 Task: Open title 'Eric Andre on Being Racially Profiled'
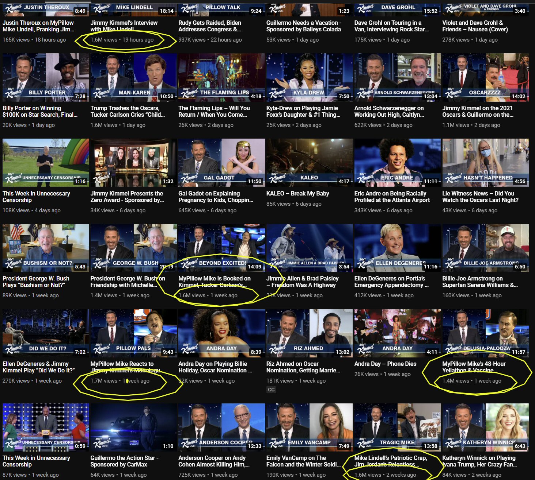[x=392, y=197]
